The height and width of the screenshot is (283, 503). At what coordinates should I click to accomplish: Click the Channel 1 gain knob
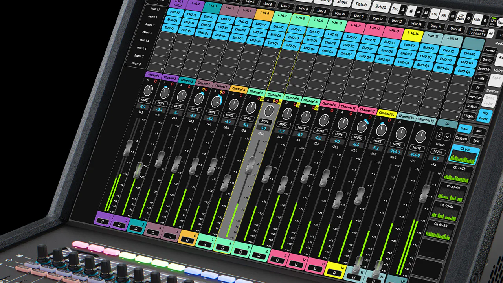148,90
